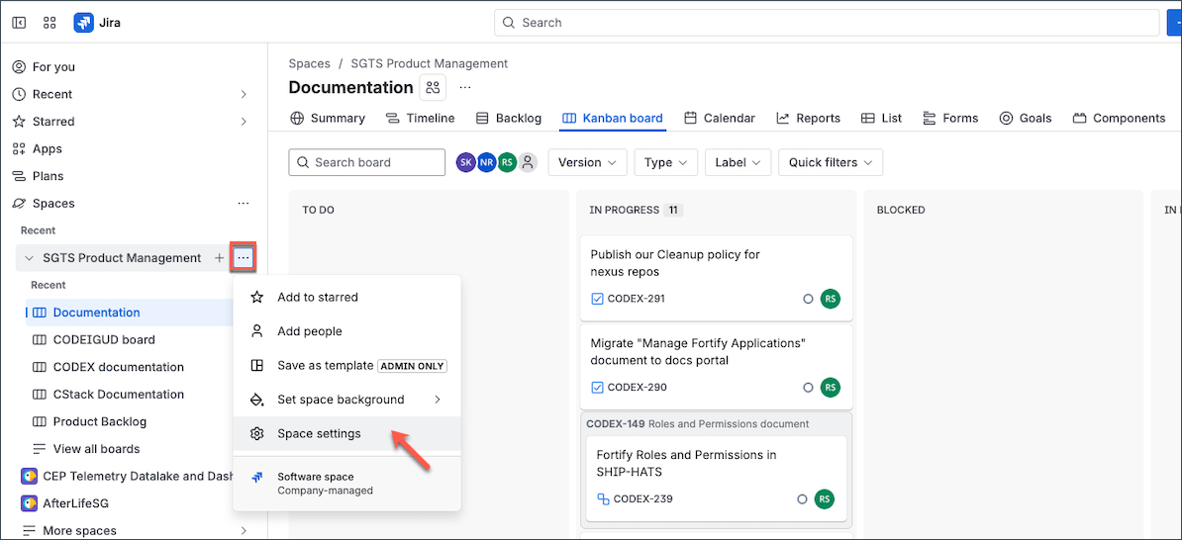The width and height of the screenshot is (1182, 540).
Task: Click plus icon next to SGTS Product Management
Action: [x=220, y=258]
